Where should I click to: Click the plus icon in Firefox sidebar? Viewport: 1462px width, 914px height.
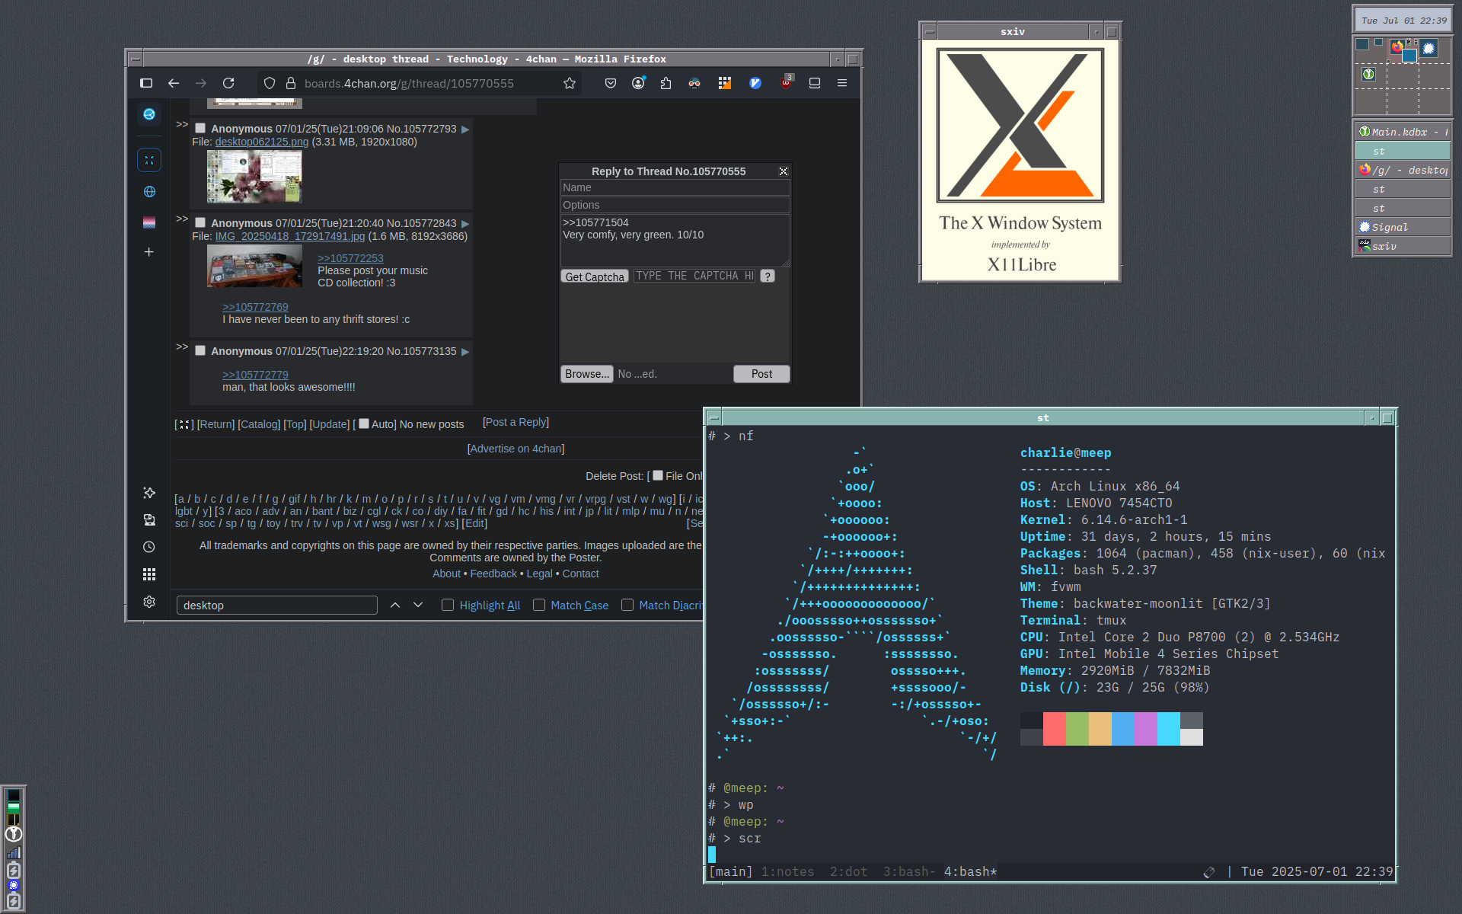click(x=149, y=252)
